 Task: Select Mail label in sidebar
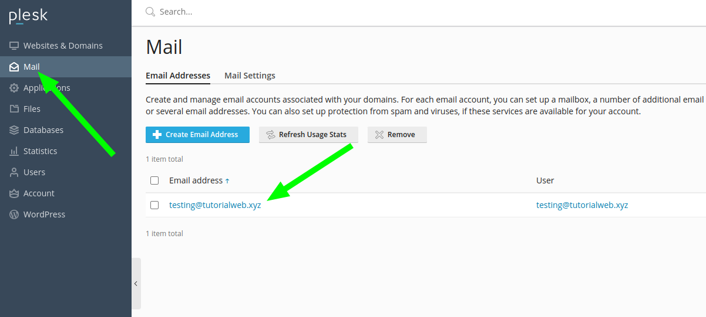(x=32, y=67)
